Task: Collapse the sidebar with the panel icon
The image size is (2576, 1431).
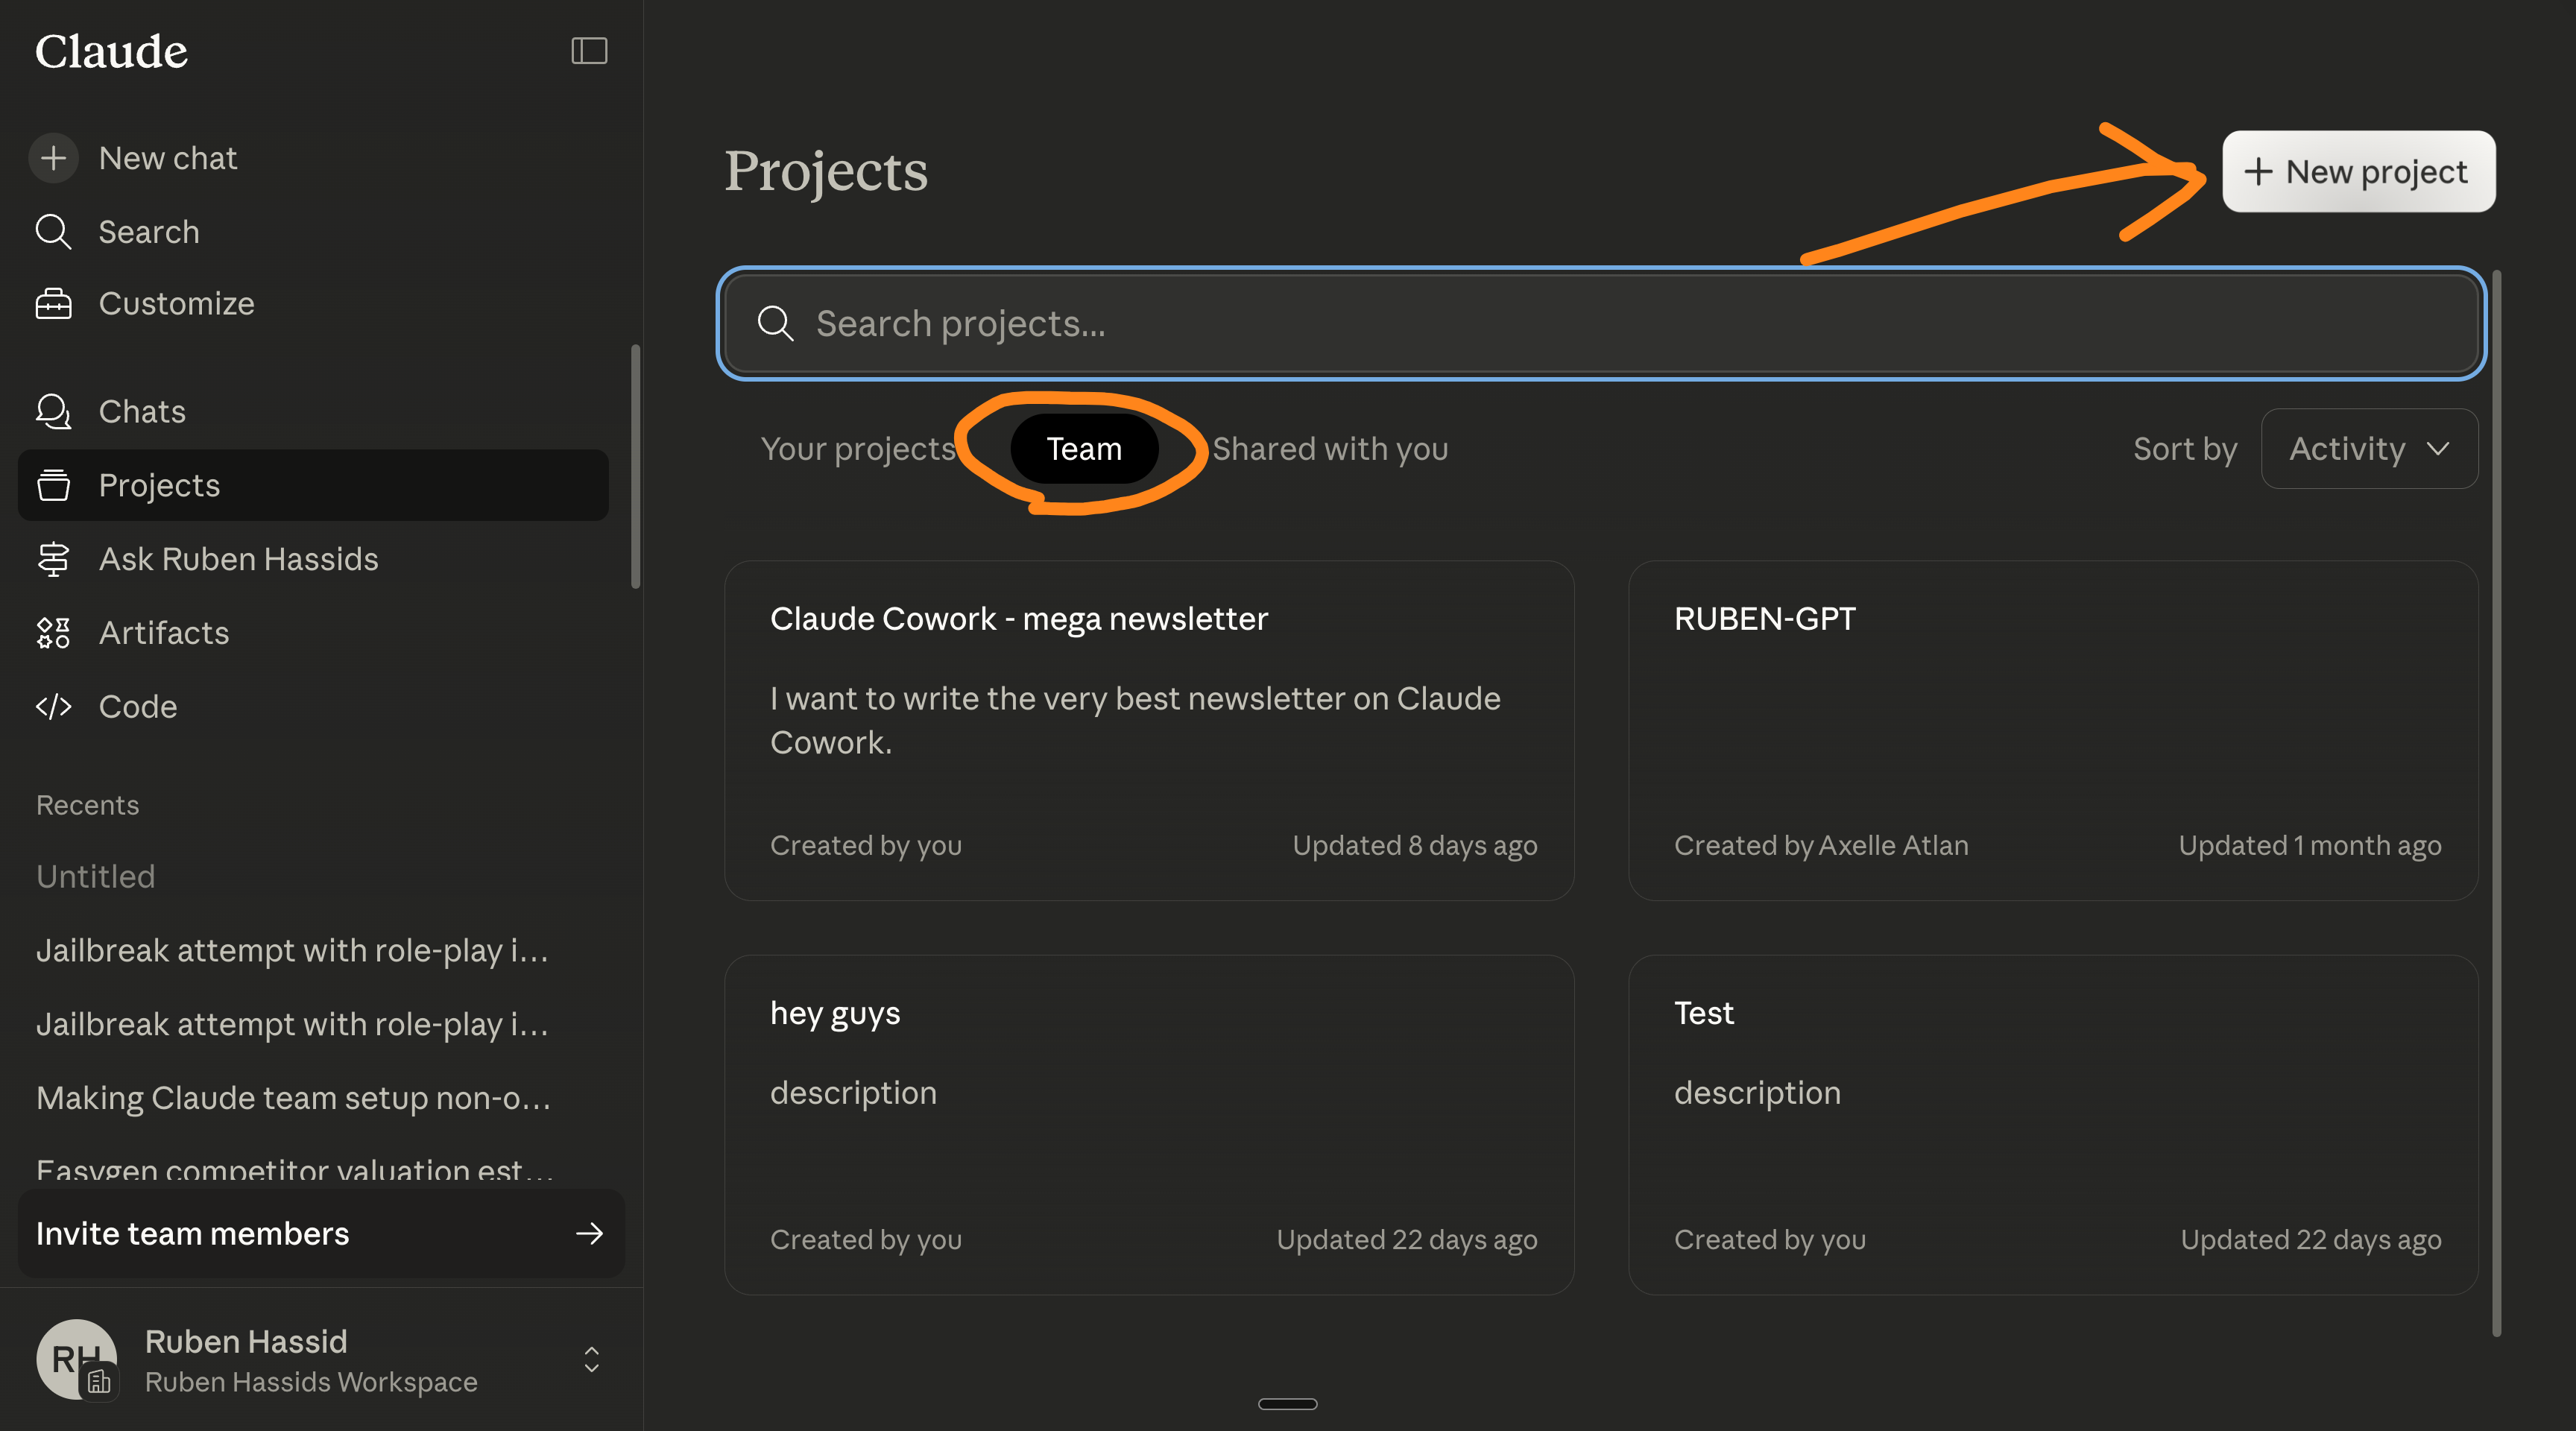Action: click(x=589, y=51)
